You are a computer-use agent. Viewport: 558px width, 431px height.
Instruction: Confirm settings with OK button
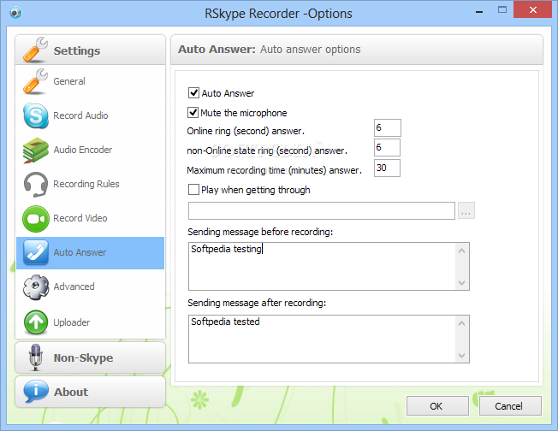[437, 406]
